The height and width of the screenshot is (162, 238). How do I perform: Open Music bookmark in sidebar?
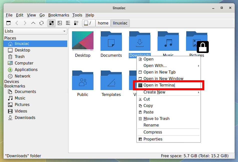click(x=35, y=98)
